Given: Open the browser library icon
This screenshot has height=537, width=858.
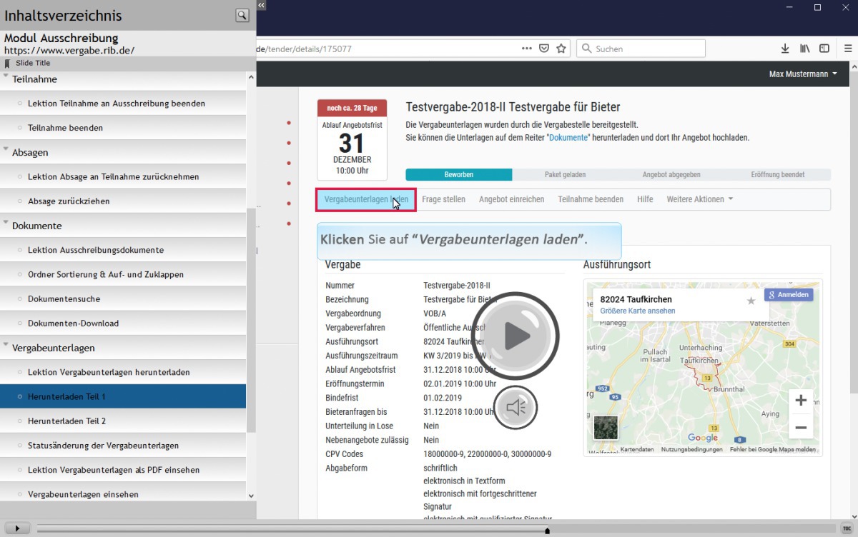Looking at the screenshot, I should [805, 49].
